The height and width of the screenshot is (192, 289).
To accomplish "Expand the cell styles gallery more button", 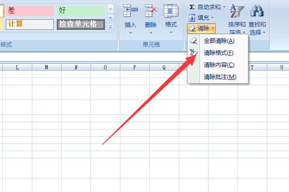I will pos(111,27).
